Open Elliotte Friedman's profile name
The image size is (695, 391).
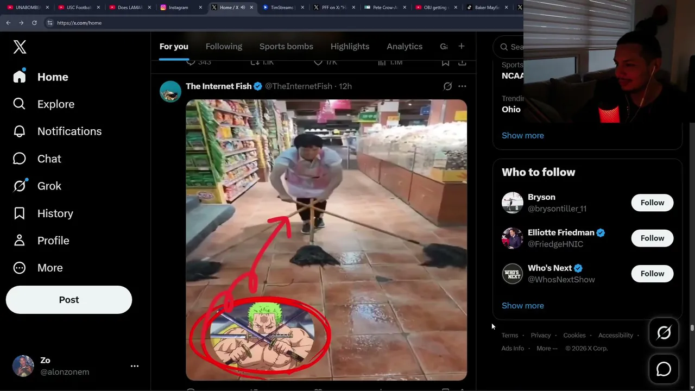[x=561, y=232]
